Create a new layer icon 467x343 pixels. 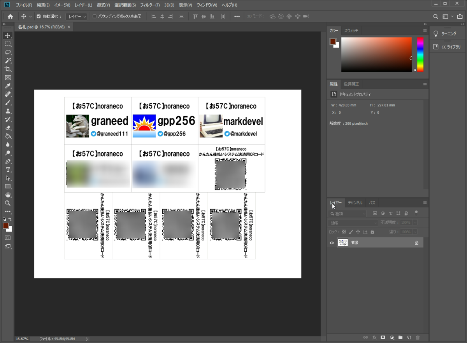[x=409, y=338]
